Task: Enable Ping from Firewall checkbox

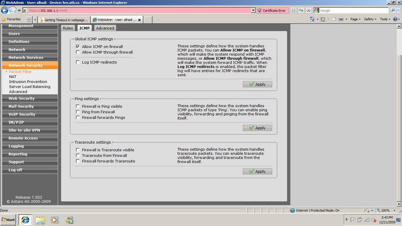Action: coord(78,112)
